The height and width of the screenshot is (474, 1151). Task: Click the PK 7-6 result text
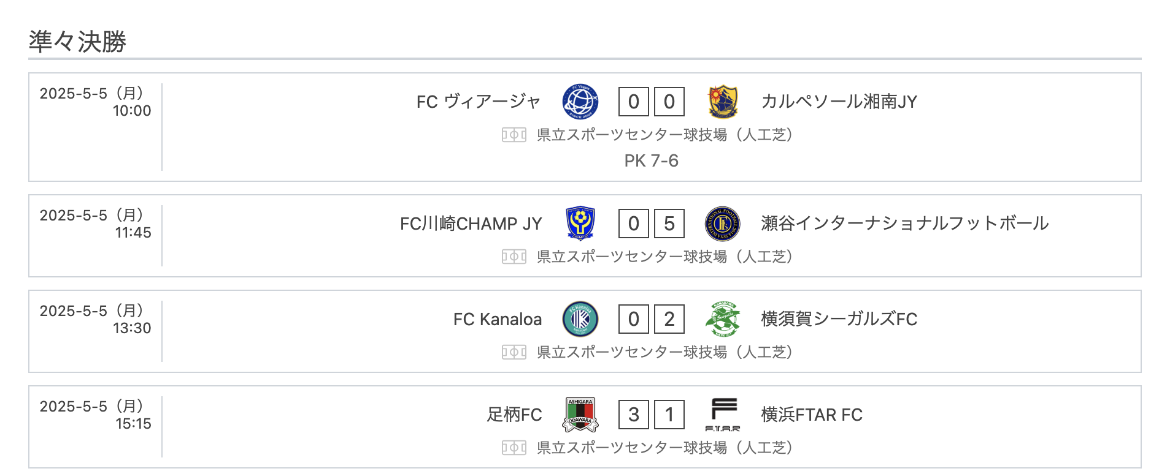click(651, 160)
